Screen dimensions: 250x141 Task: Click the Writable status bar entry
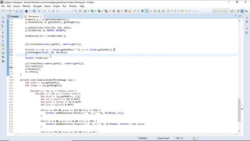click(143, 138)
